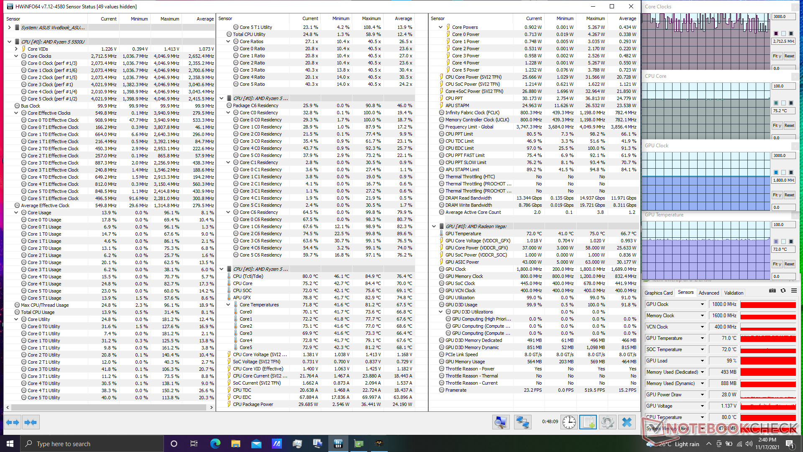
Task: Open Cortana circle icon on taskbar
Action: click(174, 444)
